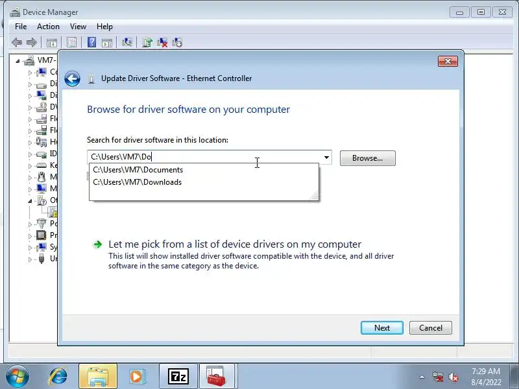Choose the C:\Users\VM7\Downloads suggestion
519x389 pixels.
point(204,182)
